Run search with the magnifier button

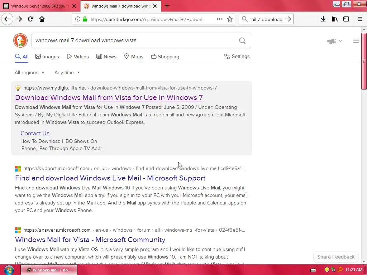[242, 41]
